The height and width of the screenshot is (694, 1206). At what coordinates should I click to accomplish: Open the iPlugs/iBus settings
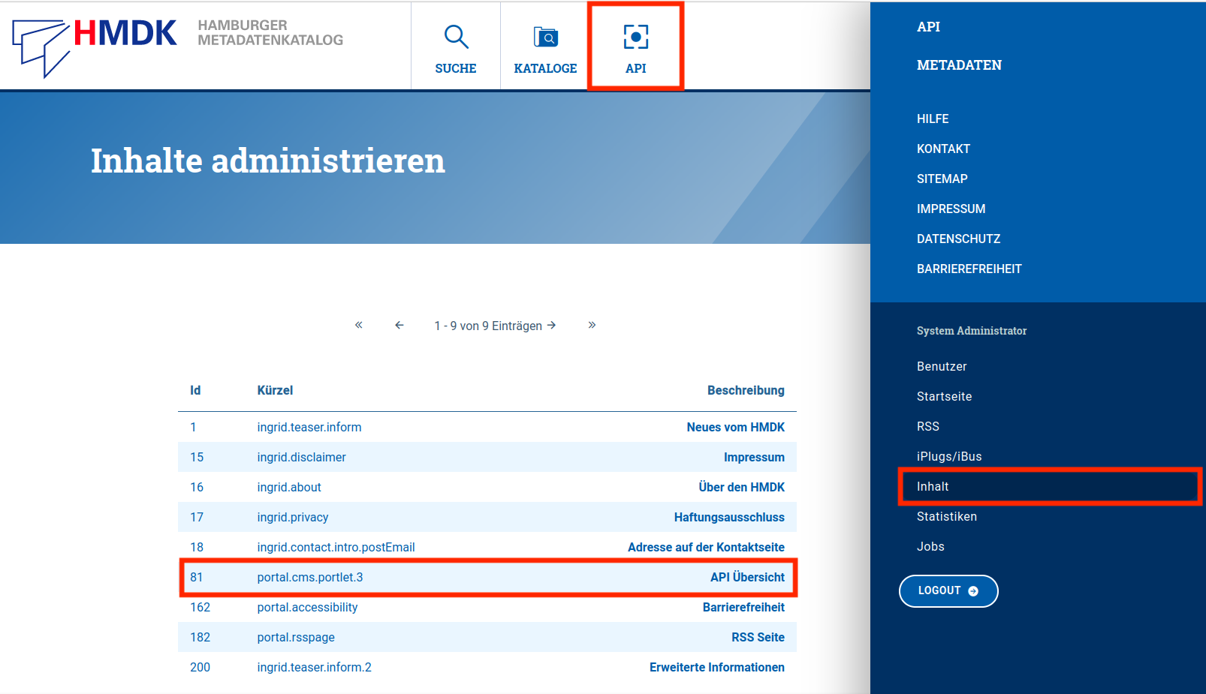coord(949,456)
